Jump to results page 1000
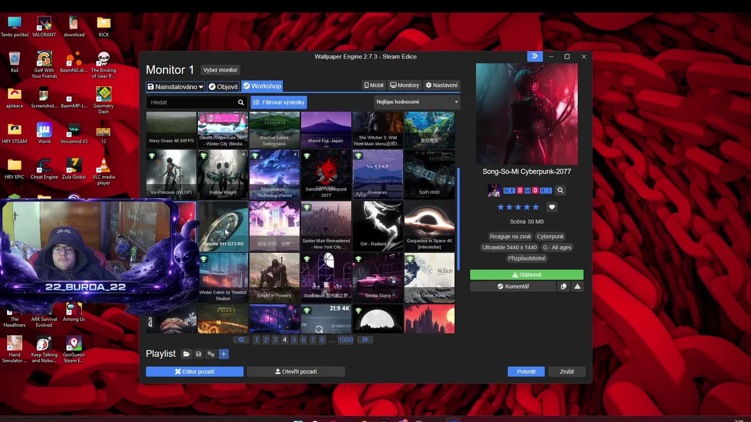This screenshot has height=422, width=751. [346, 339]
